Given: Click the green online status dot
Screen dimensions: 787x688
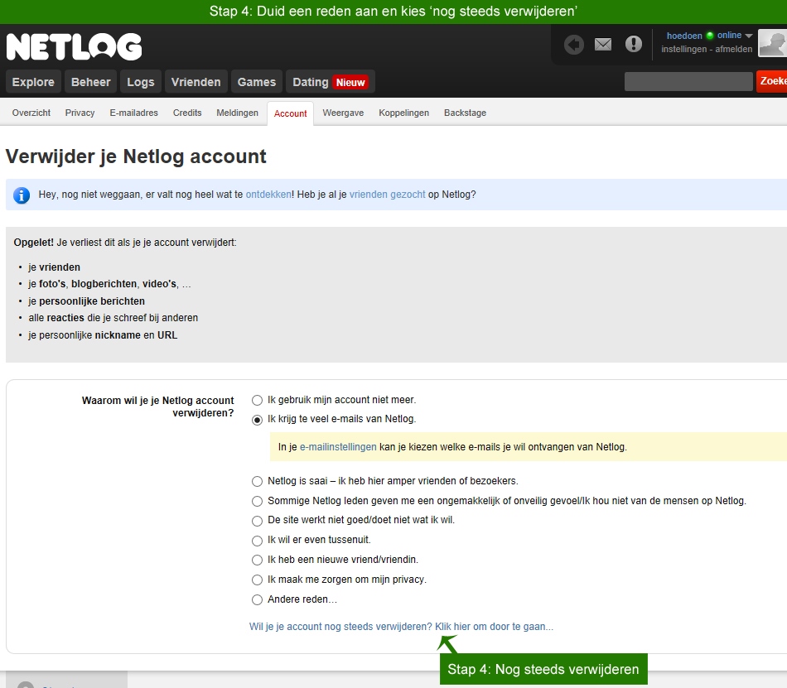Looking at the screenshot, I should (710, 35).
